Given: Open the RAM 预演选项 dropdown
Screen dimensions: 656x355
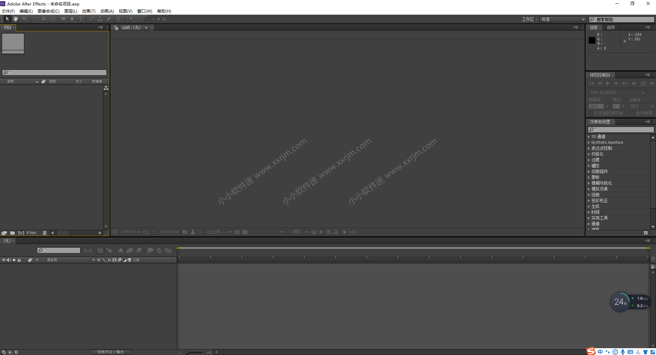Looking at the screenshot, I should pos(617,93).
